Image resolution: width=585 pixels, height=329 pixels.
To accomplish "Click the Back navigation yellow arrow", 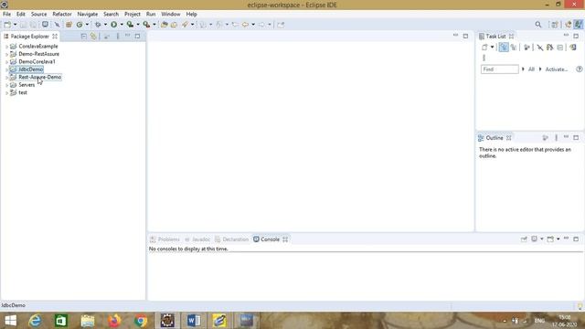I will [245, 25].
